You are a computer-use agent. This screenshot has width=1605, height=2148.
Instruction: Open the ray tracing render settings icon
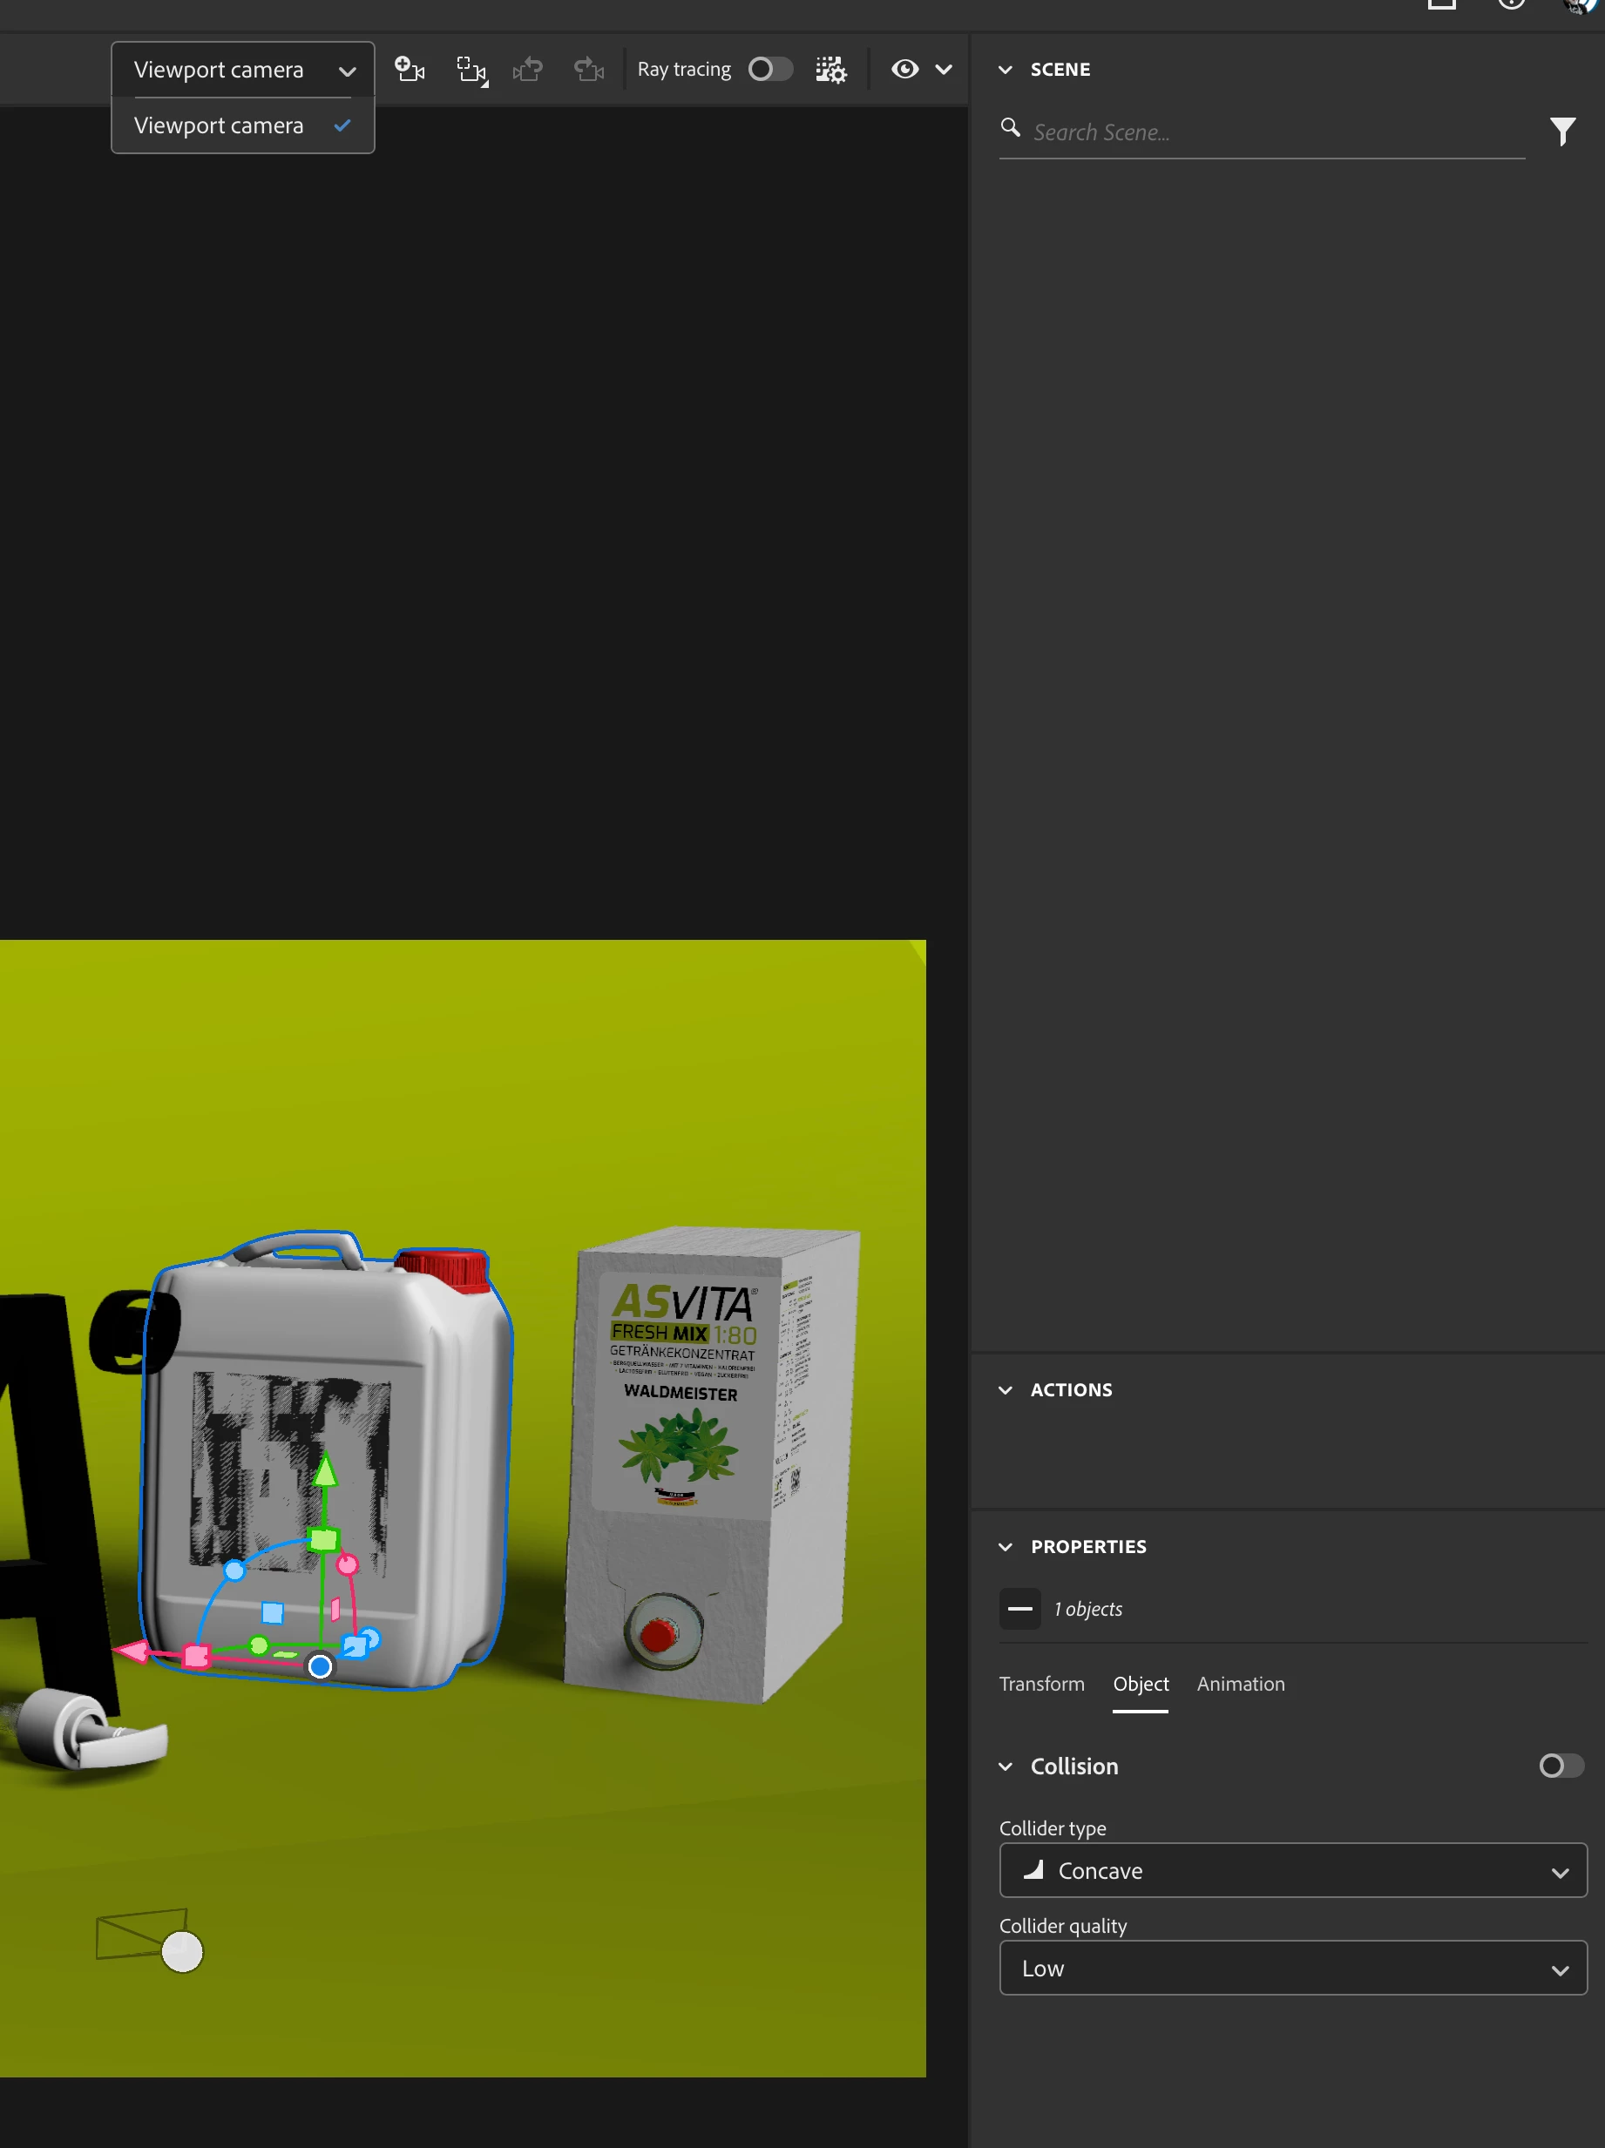(x=830, y=69)
